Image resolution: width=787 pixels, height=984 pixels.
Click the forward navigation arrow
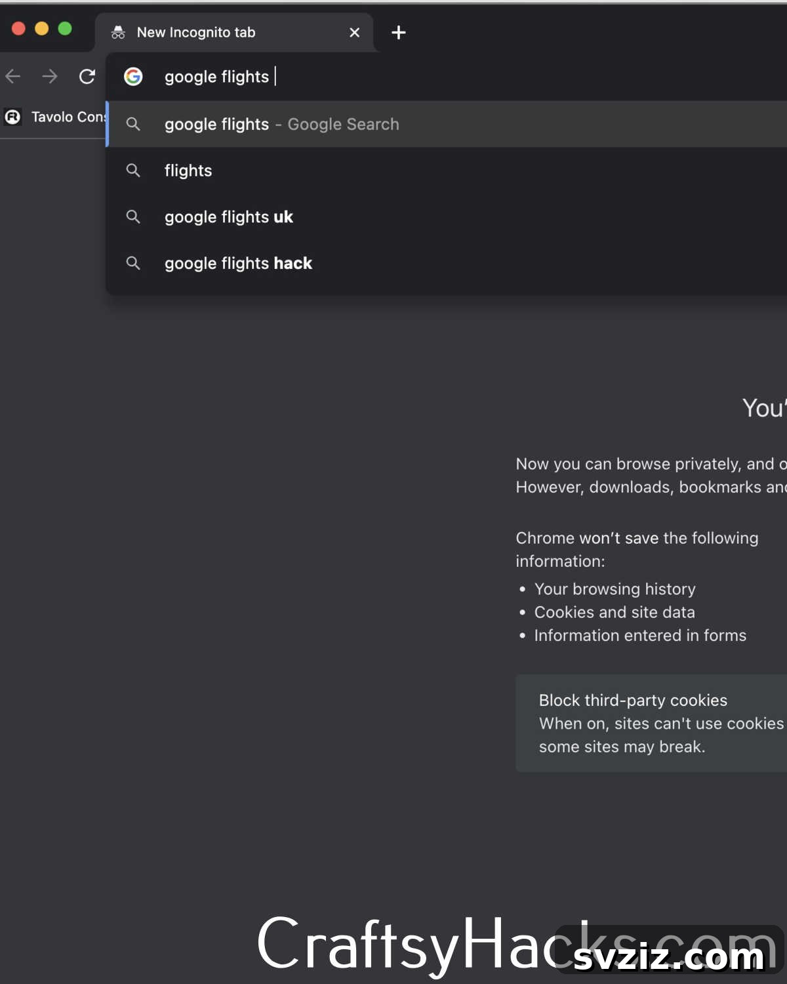[x=50, y=77]
